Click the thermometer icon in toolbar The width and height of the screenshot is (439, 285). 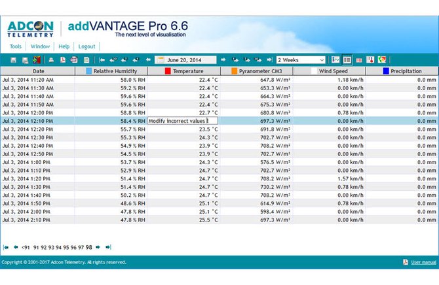pyautogui.click(x=370, y=59)
